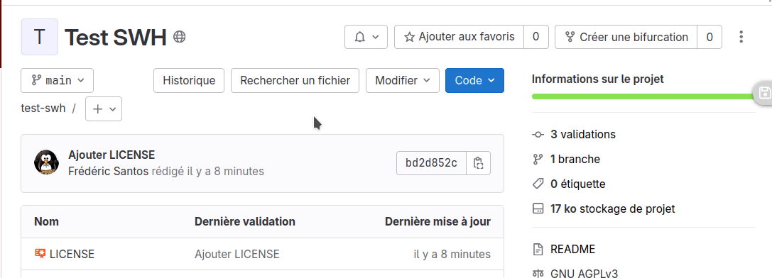Open 3 validations in the project info
This screenshot has height=278, width=772.
(x=583, y=134)
